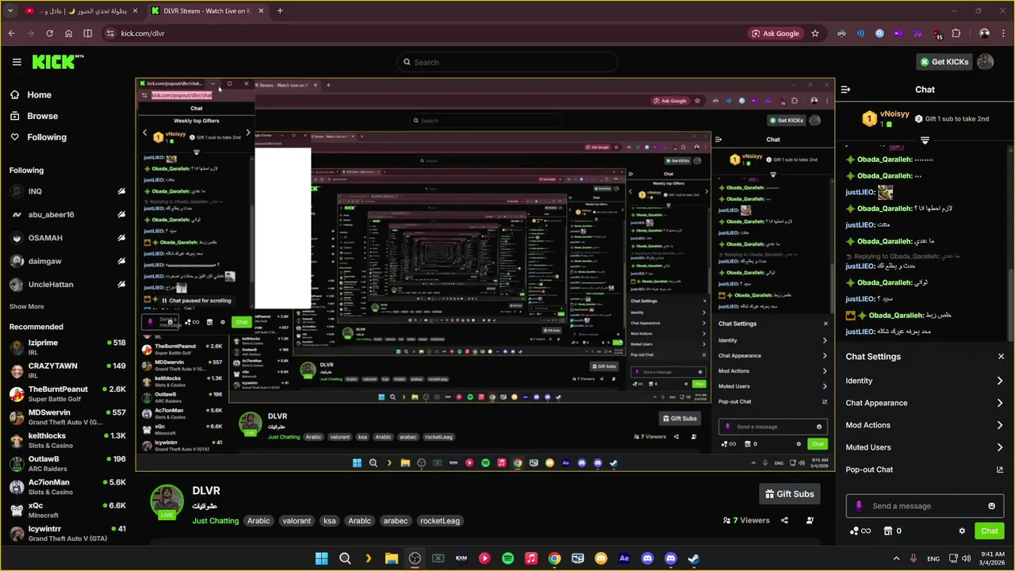Open a new browser tab with the plus
This screenshot has width=1015, height=571.
coord(280,11)
